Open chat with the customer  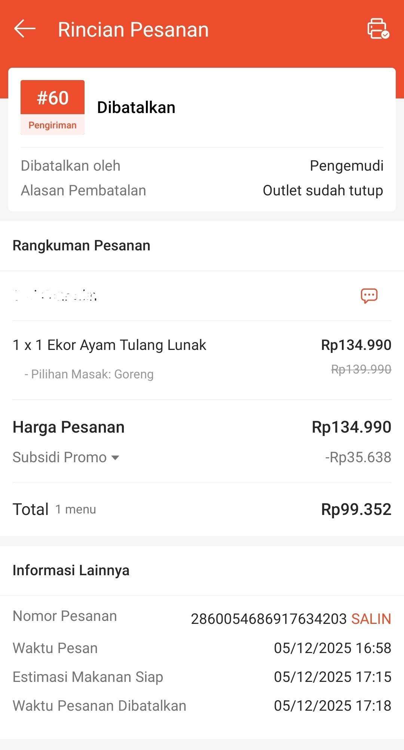(x=369, y=296)
